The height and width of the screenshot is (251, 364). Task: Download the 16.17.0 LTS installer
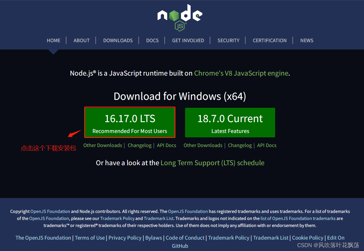tap(130, 122)
